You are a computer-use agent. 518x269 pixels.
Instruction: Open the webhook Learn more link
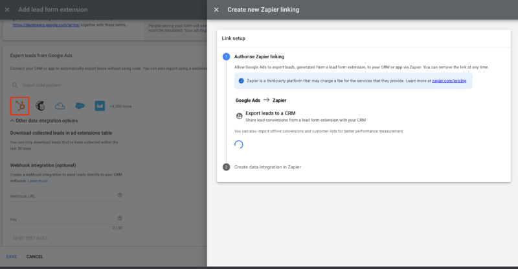coord(37,180)
